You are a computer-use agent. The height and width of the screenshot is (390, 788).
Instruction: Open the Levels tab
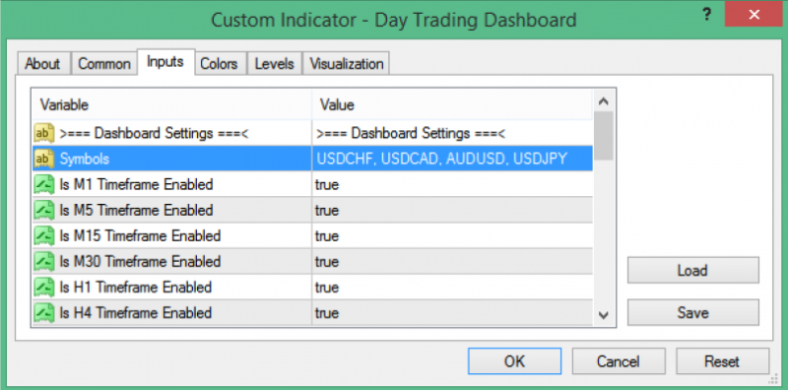tap(275, 64)
